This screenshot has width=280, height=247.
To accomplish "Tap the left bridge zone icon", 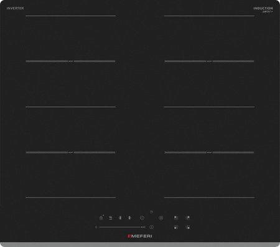I will click(120, 218).
